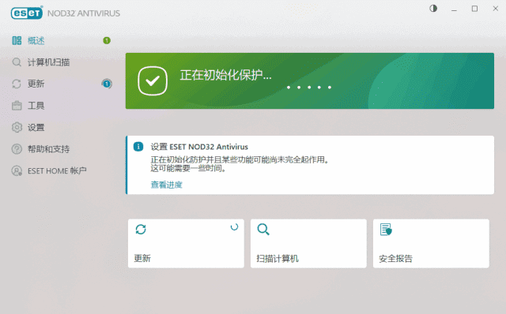
Task: Click the green notification badge beside 概述
Action: (107, 40)
